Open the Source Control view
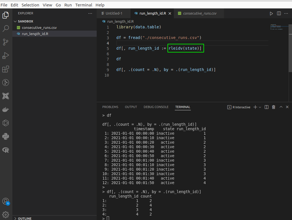 point(6,42)
